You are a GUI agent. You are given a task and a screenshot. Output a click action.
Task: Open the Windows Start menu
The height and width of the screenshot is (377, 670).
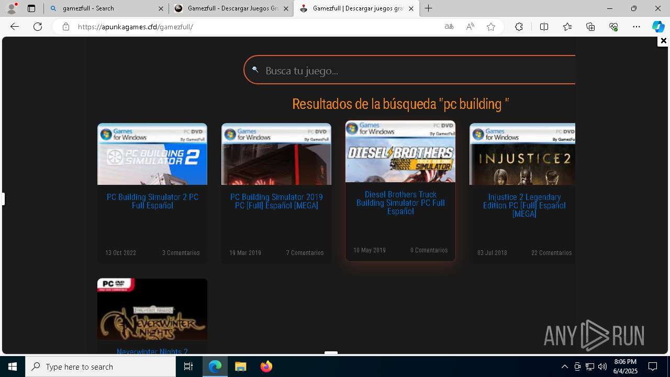pyautogui.click(x=13, y=367)
